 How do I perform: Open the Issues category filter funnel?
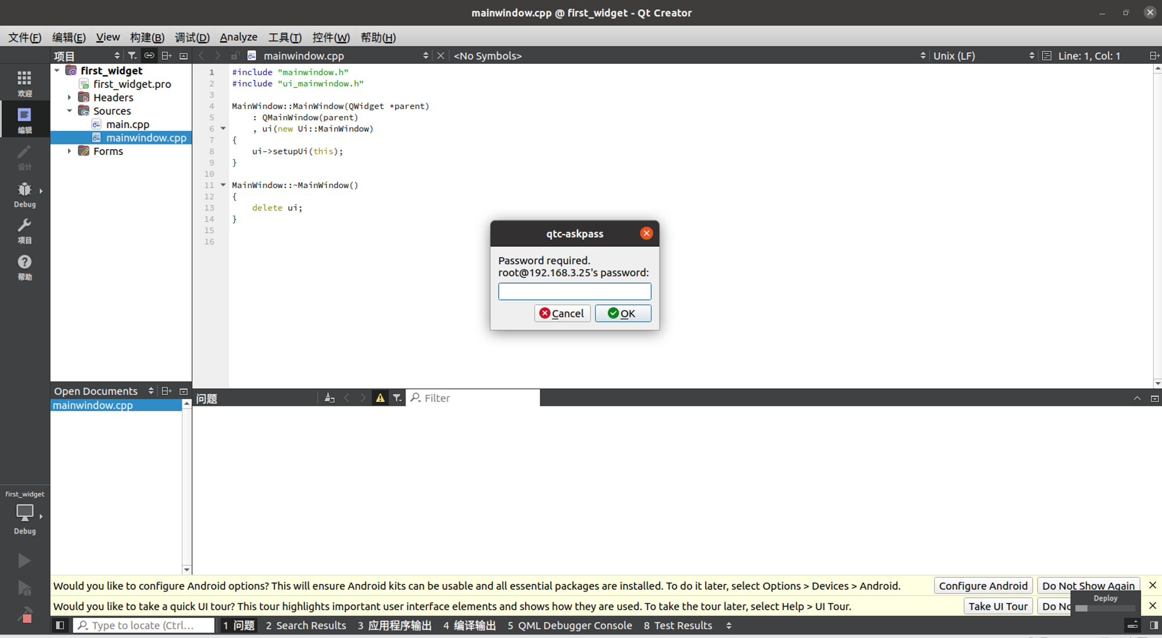pos(397,398)
